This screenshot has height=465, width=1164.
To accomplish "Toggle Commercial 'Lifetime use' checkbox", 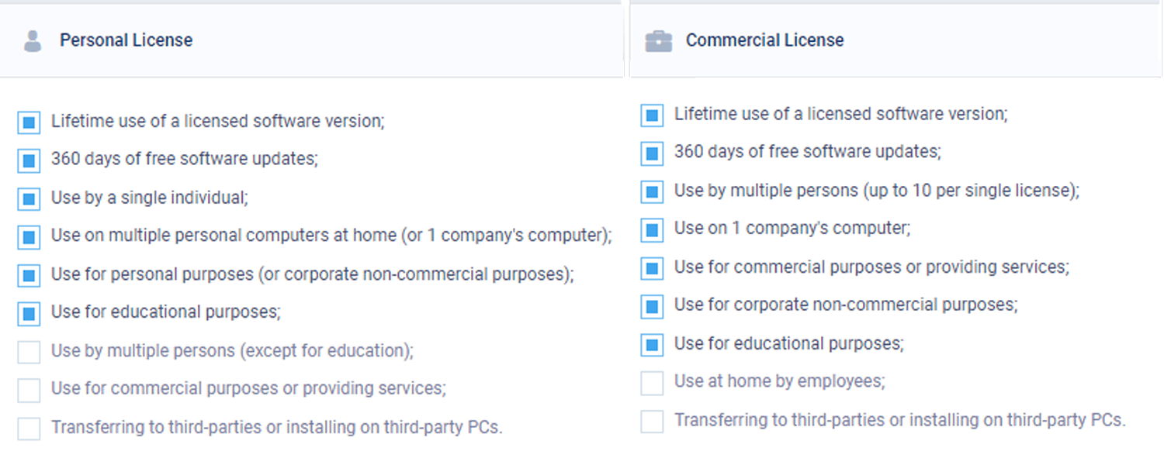I will point(652,115).
